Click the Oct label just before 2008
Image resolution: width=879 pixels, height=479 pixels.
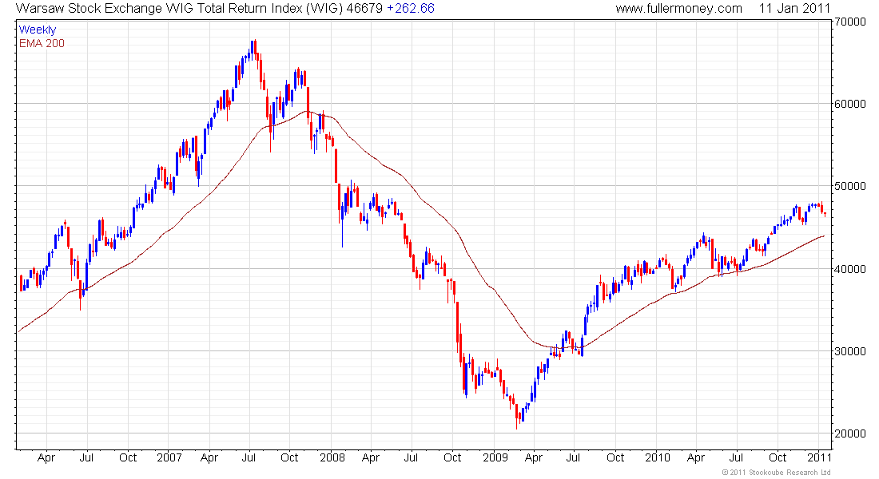coord(289,457)
